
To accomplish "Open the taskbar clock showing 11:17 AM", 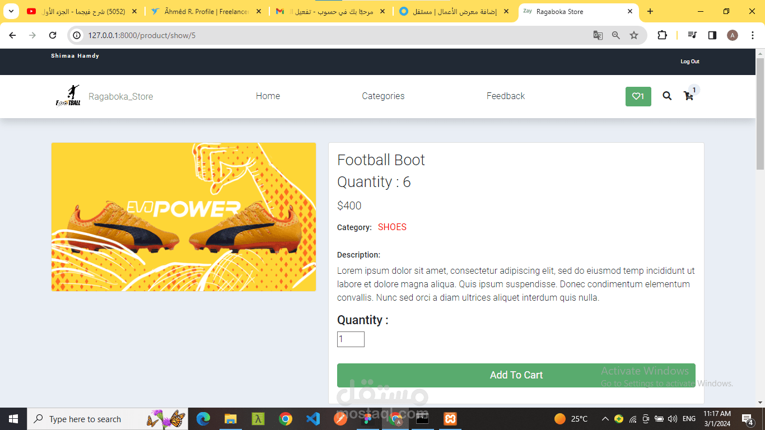I will (717, 419).
